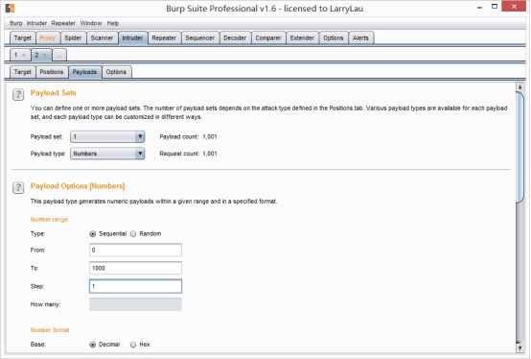
Task: Click the Number range label
Action: pos(49,219)
